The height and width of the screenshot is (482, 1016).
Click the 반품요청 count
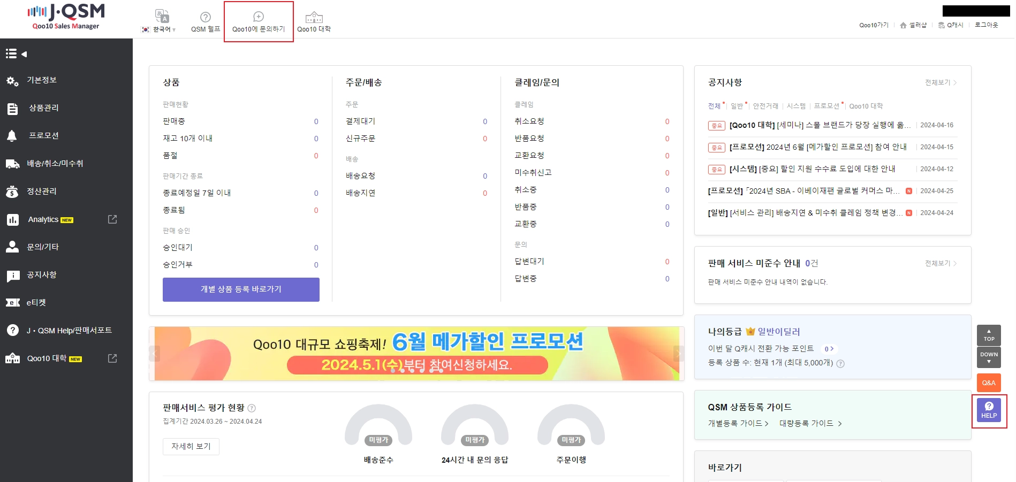tap(667, 139)
